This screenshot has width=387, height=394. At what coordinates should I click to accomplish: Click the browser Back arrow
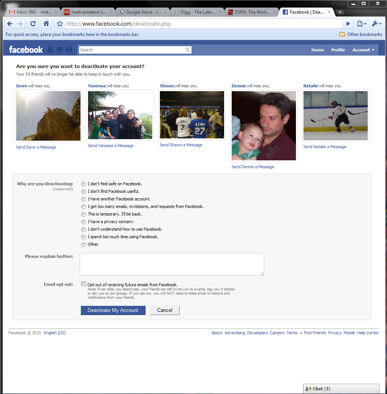click(10, 23)
